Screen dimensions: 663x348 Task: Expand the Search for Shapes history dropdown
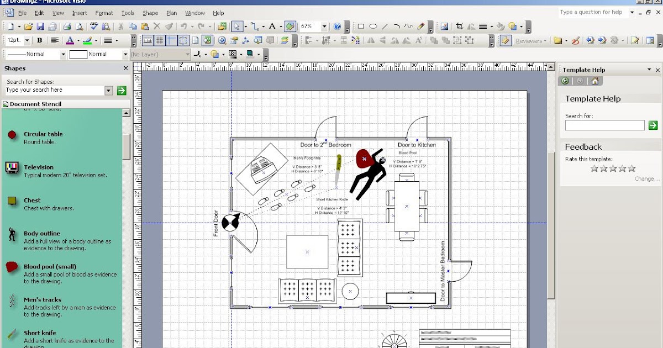tap(108, 91)
